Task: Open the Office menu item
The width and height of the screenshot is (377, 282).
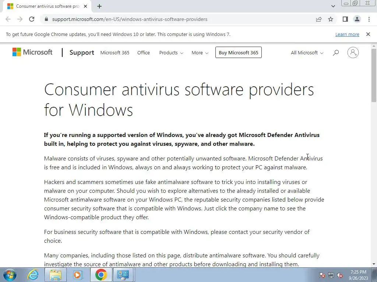Action: 144,53
